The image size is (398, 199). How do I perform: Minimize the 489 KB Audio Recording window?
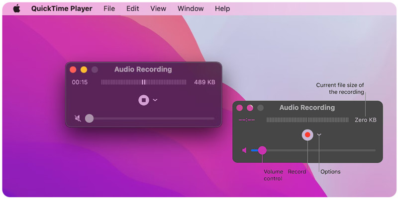point(84,69)
